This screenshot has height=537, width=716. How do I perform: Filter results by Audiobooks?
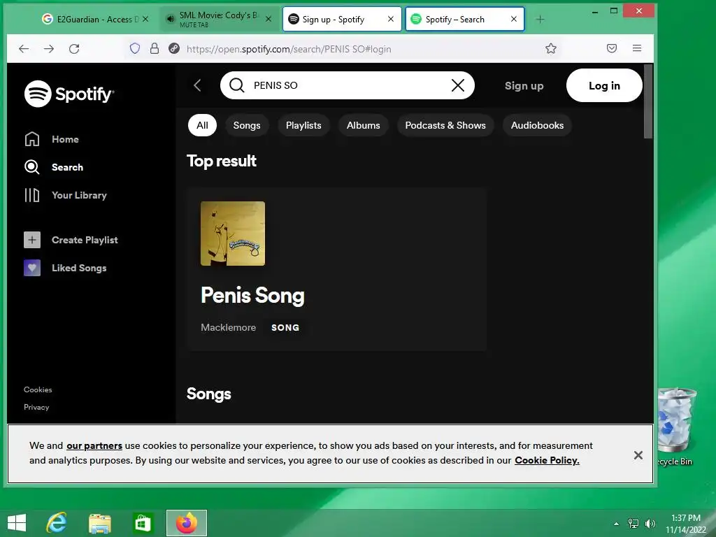pyautogui.click(x=537, y=125)
